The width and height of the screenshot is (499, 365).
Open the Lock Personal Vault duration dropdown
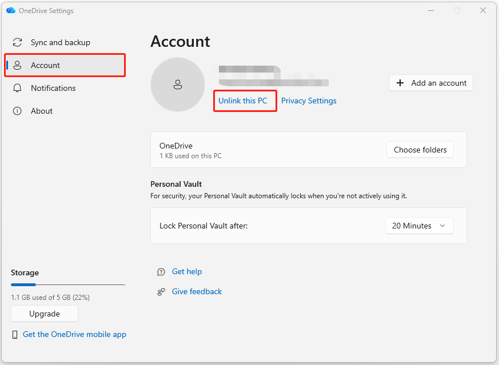pos(419,225)
